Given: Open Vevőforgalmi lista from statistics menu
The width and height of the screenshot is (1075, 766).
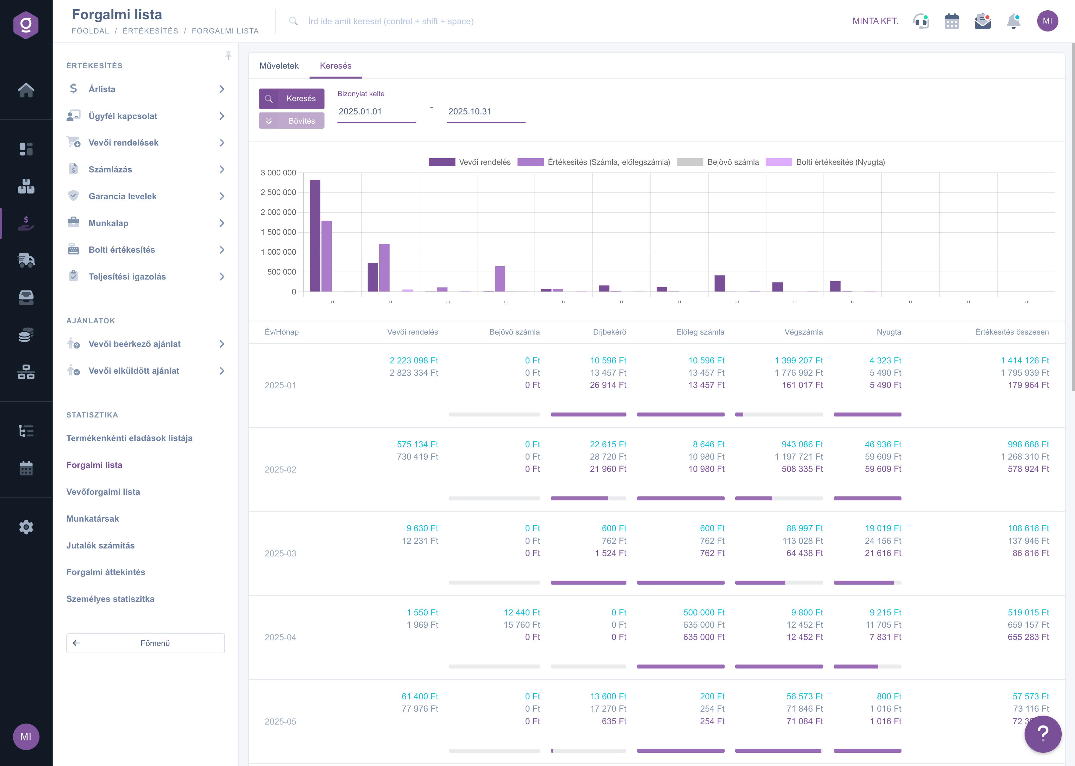Looking at the screenshot, I should (103, 491).
